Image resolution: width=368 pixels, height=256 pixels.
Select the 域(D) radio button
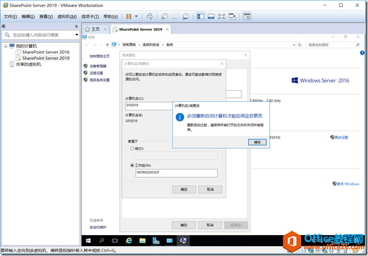point(132,148)
